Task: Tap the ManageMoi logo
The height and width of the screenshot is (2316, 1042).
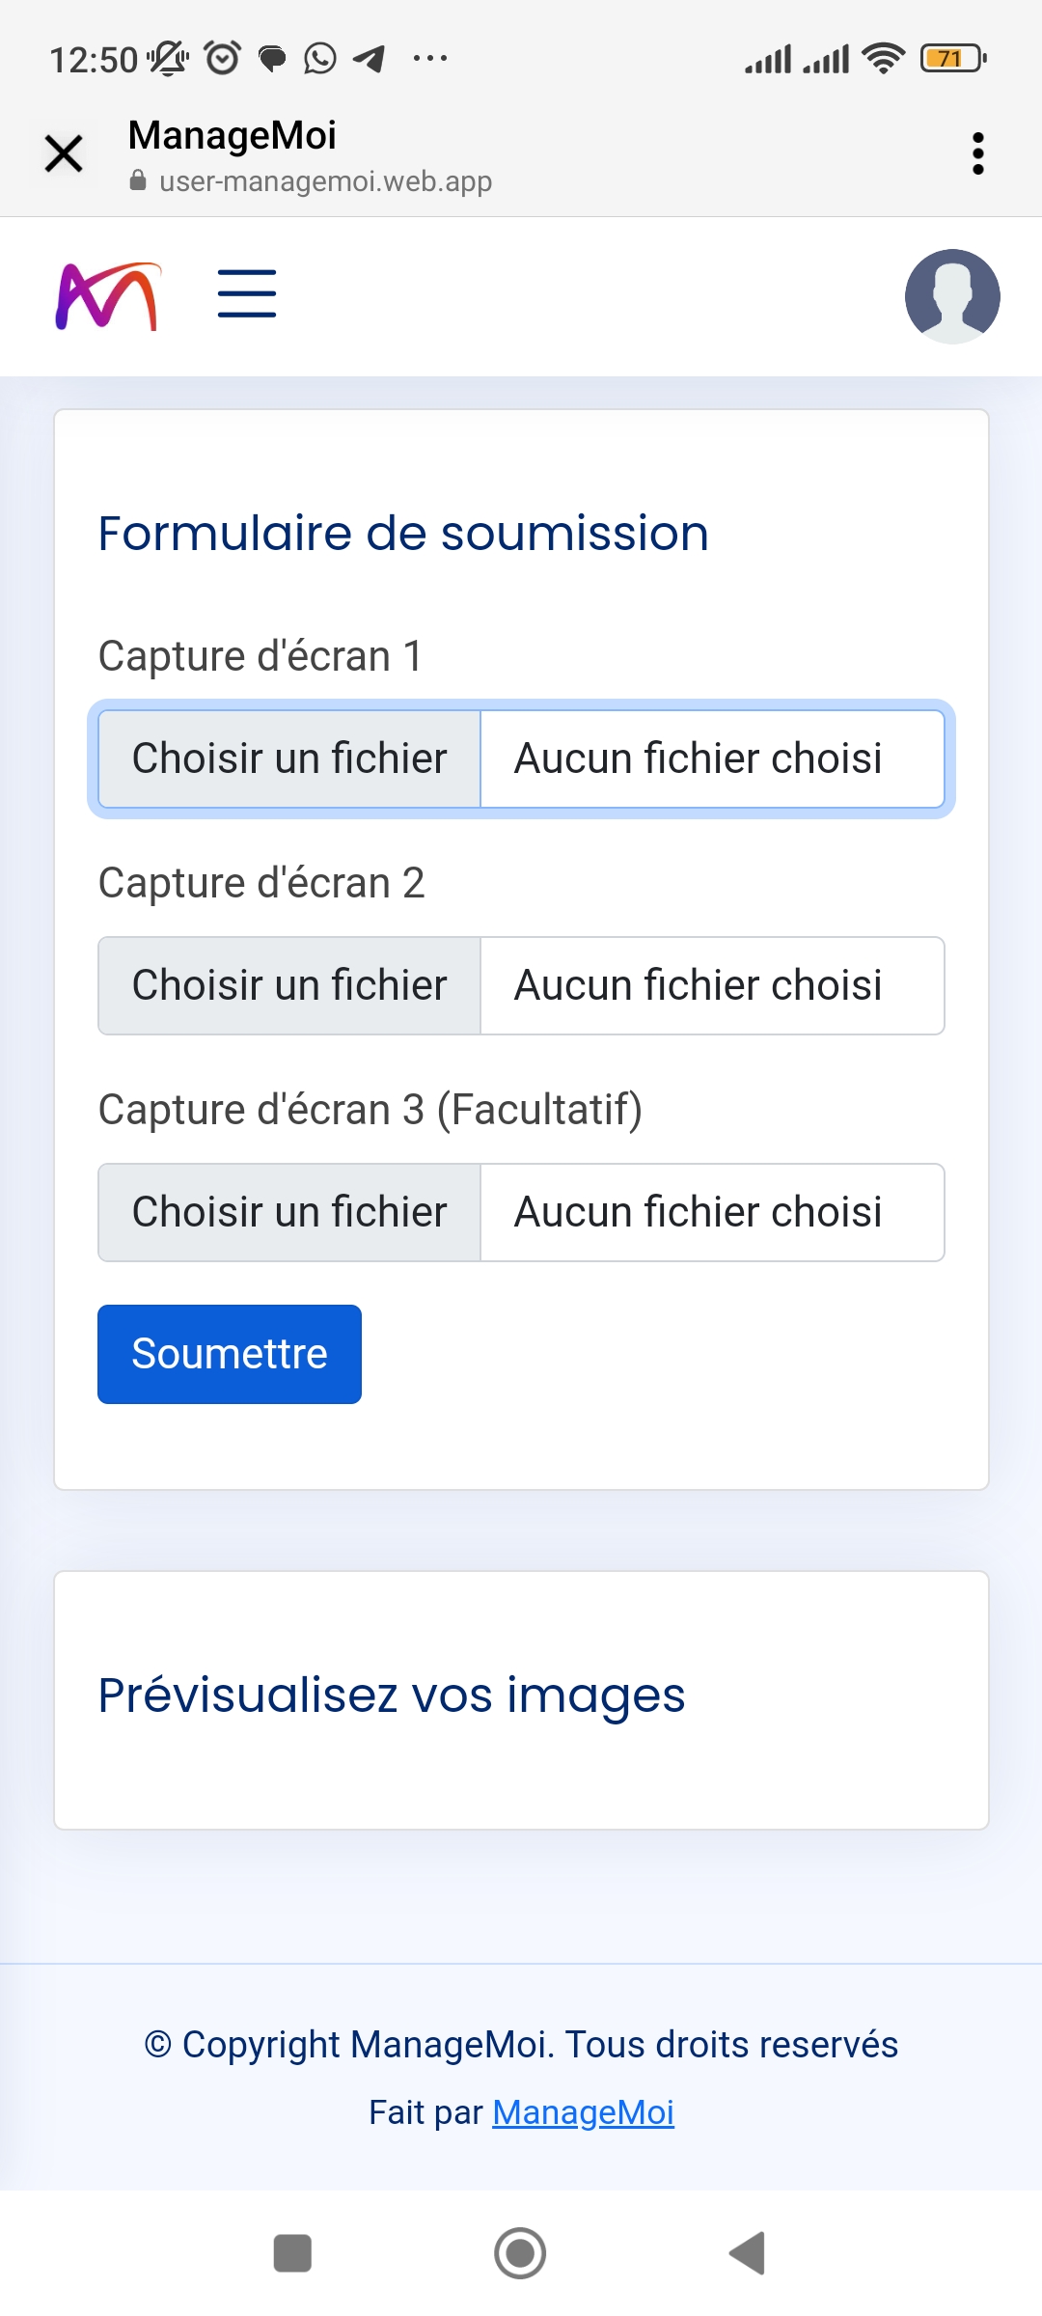Action: (107, 296)
